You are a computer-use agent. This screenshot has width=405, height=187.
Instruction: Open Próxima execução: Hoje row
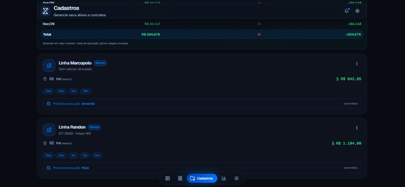click(x=202, y=168)
